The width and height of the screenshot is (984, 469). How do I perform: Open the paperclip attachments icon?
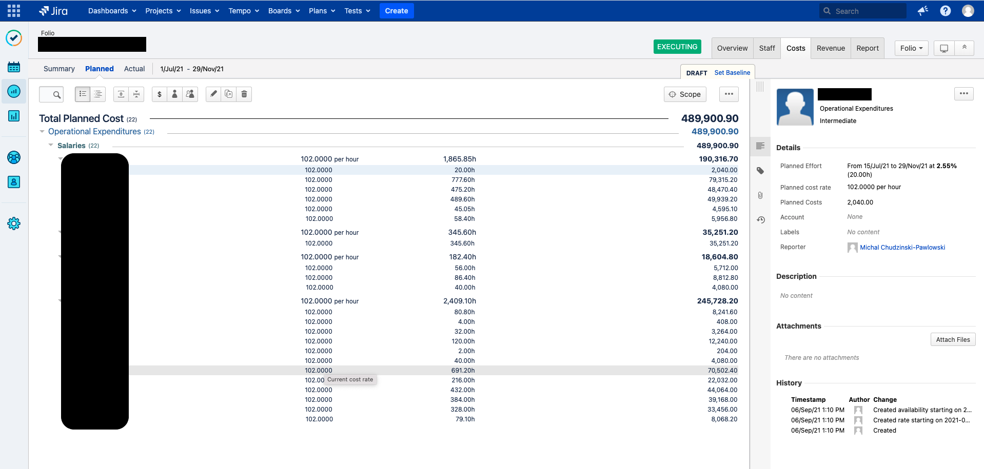pos(760,195)
